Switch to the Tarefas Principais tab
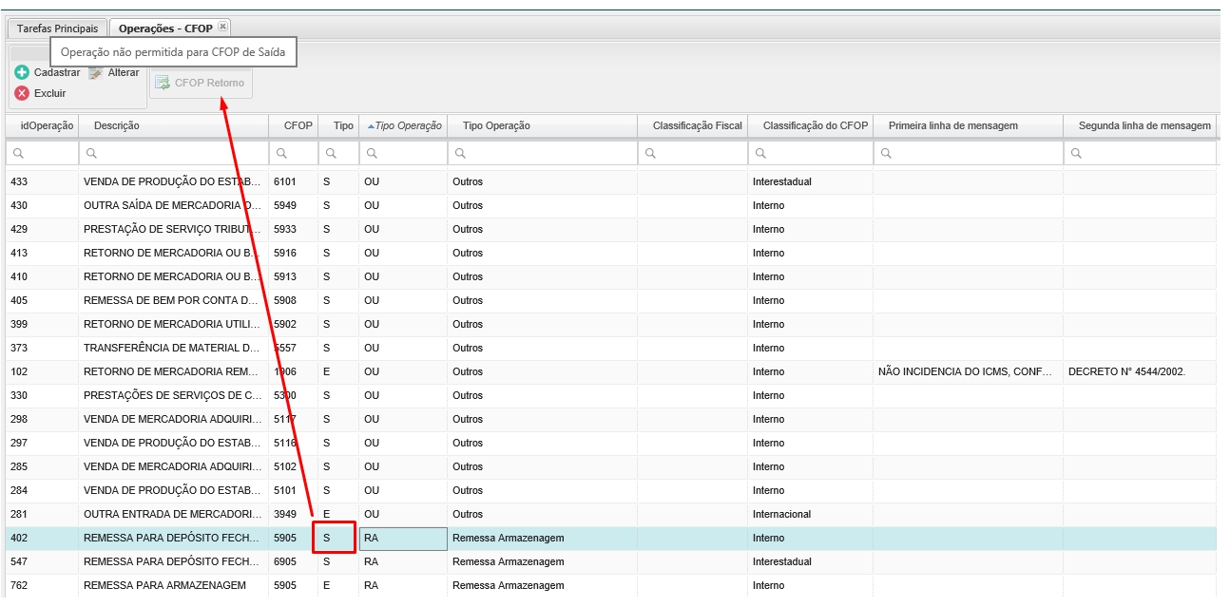Image resolution: width=1230 pixels, height=607 pixels. click(x=57, y=28)
